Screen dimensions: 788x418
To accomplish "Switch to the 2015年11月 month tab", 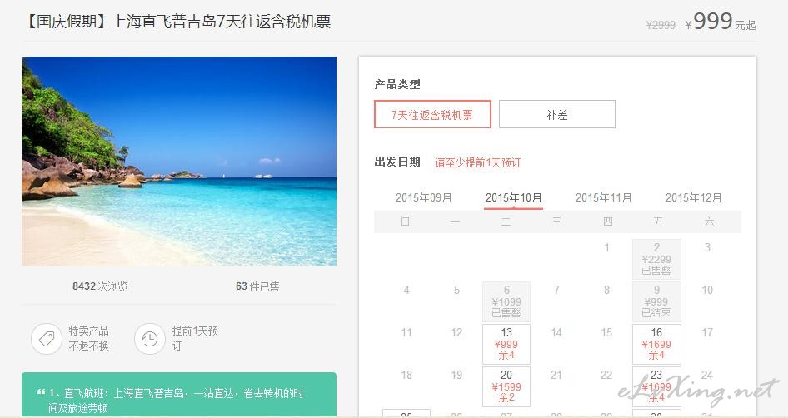I will (x=603, y=198).
